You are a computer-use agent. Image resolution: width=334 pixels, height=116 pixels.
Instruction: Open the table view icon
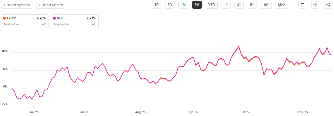pyautogui.click(x=302, y=5)
